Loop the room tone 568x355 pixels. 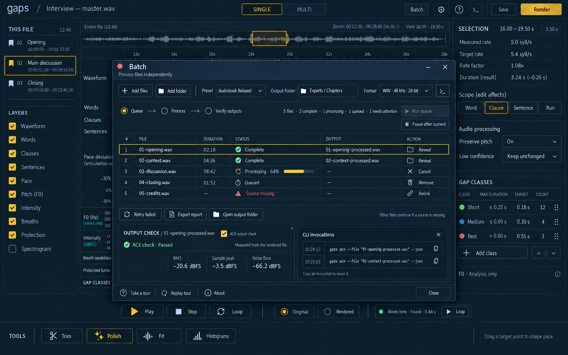456,312
